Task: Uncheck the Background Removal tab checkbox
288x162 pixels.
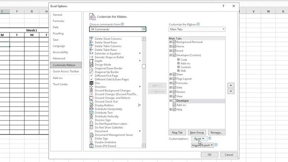Action: (x=174, y=42)
